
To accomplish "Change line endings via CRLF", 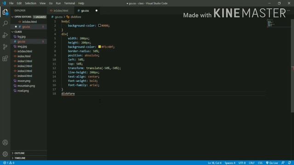I will [x=252, y=163].
